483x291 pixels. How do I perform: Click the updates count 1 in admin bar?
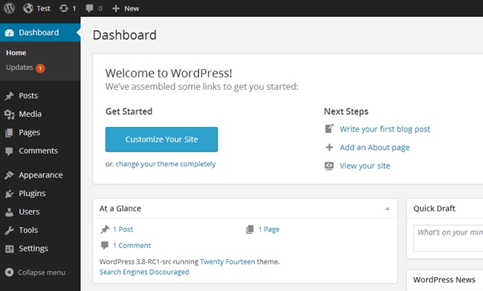click(x=74, y=9)
